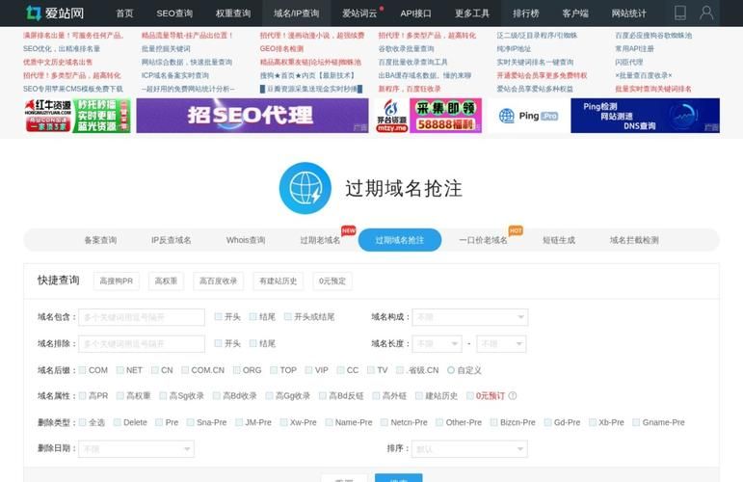Switch to the 一口价老域名 tab

point(483,240)
